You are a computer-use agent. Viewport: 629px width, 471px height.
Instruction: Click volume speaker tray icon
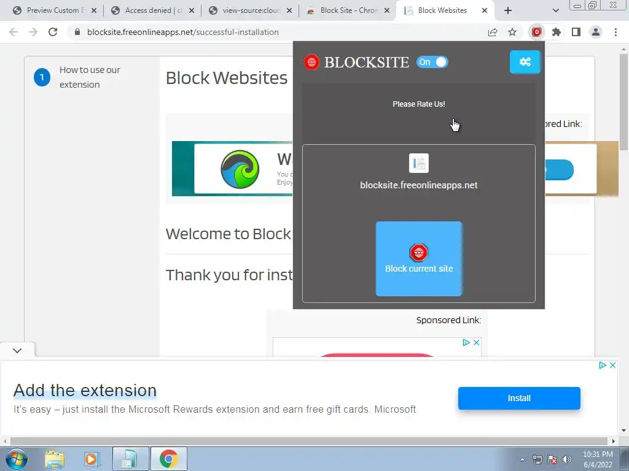[x=567, y=459]
